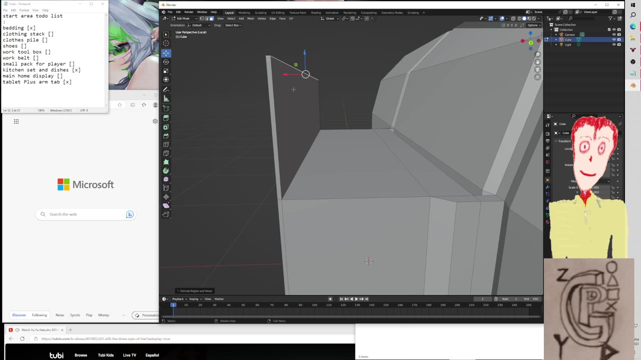Open the Format menu in Notepad
The width and height of the screenshot is (641, 360).
click(x=24, y=10)
